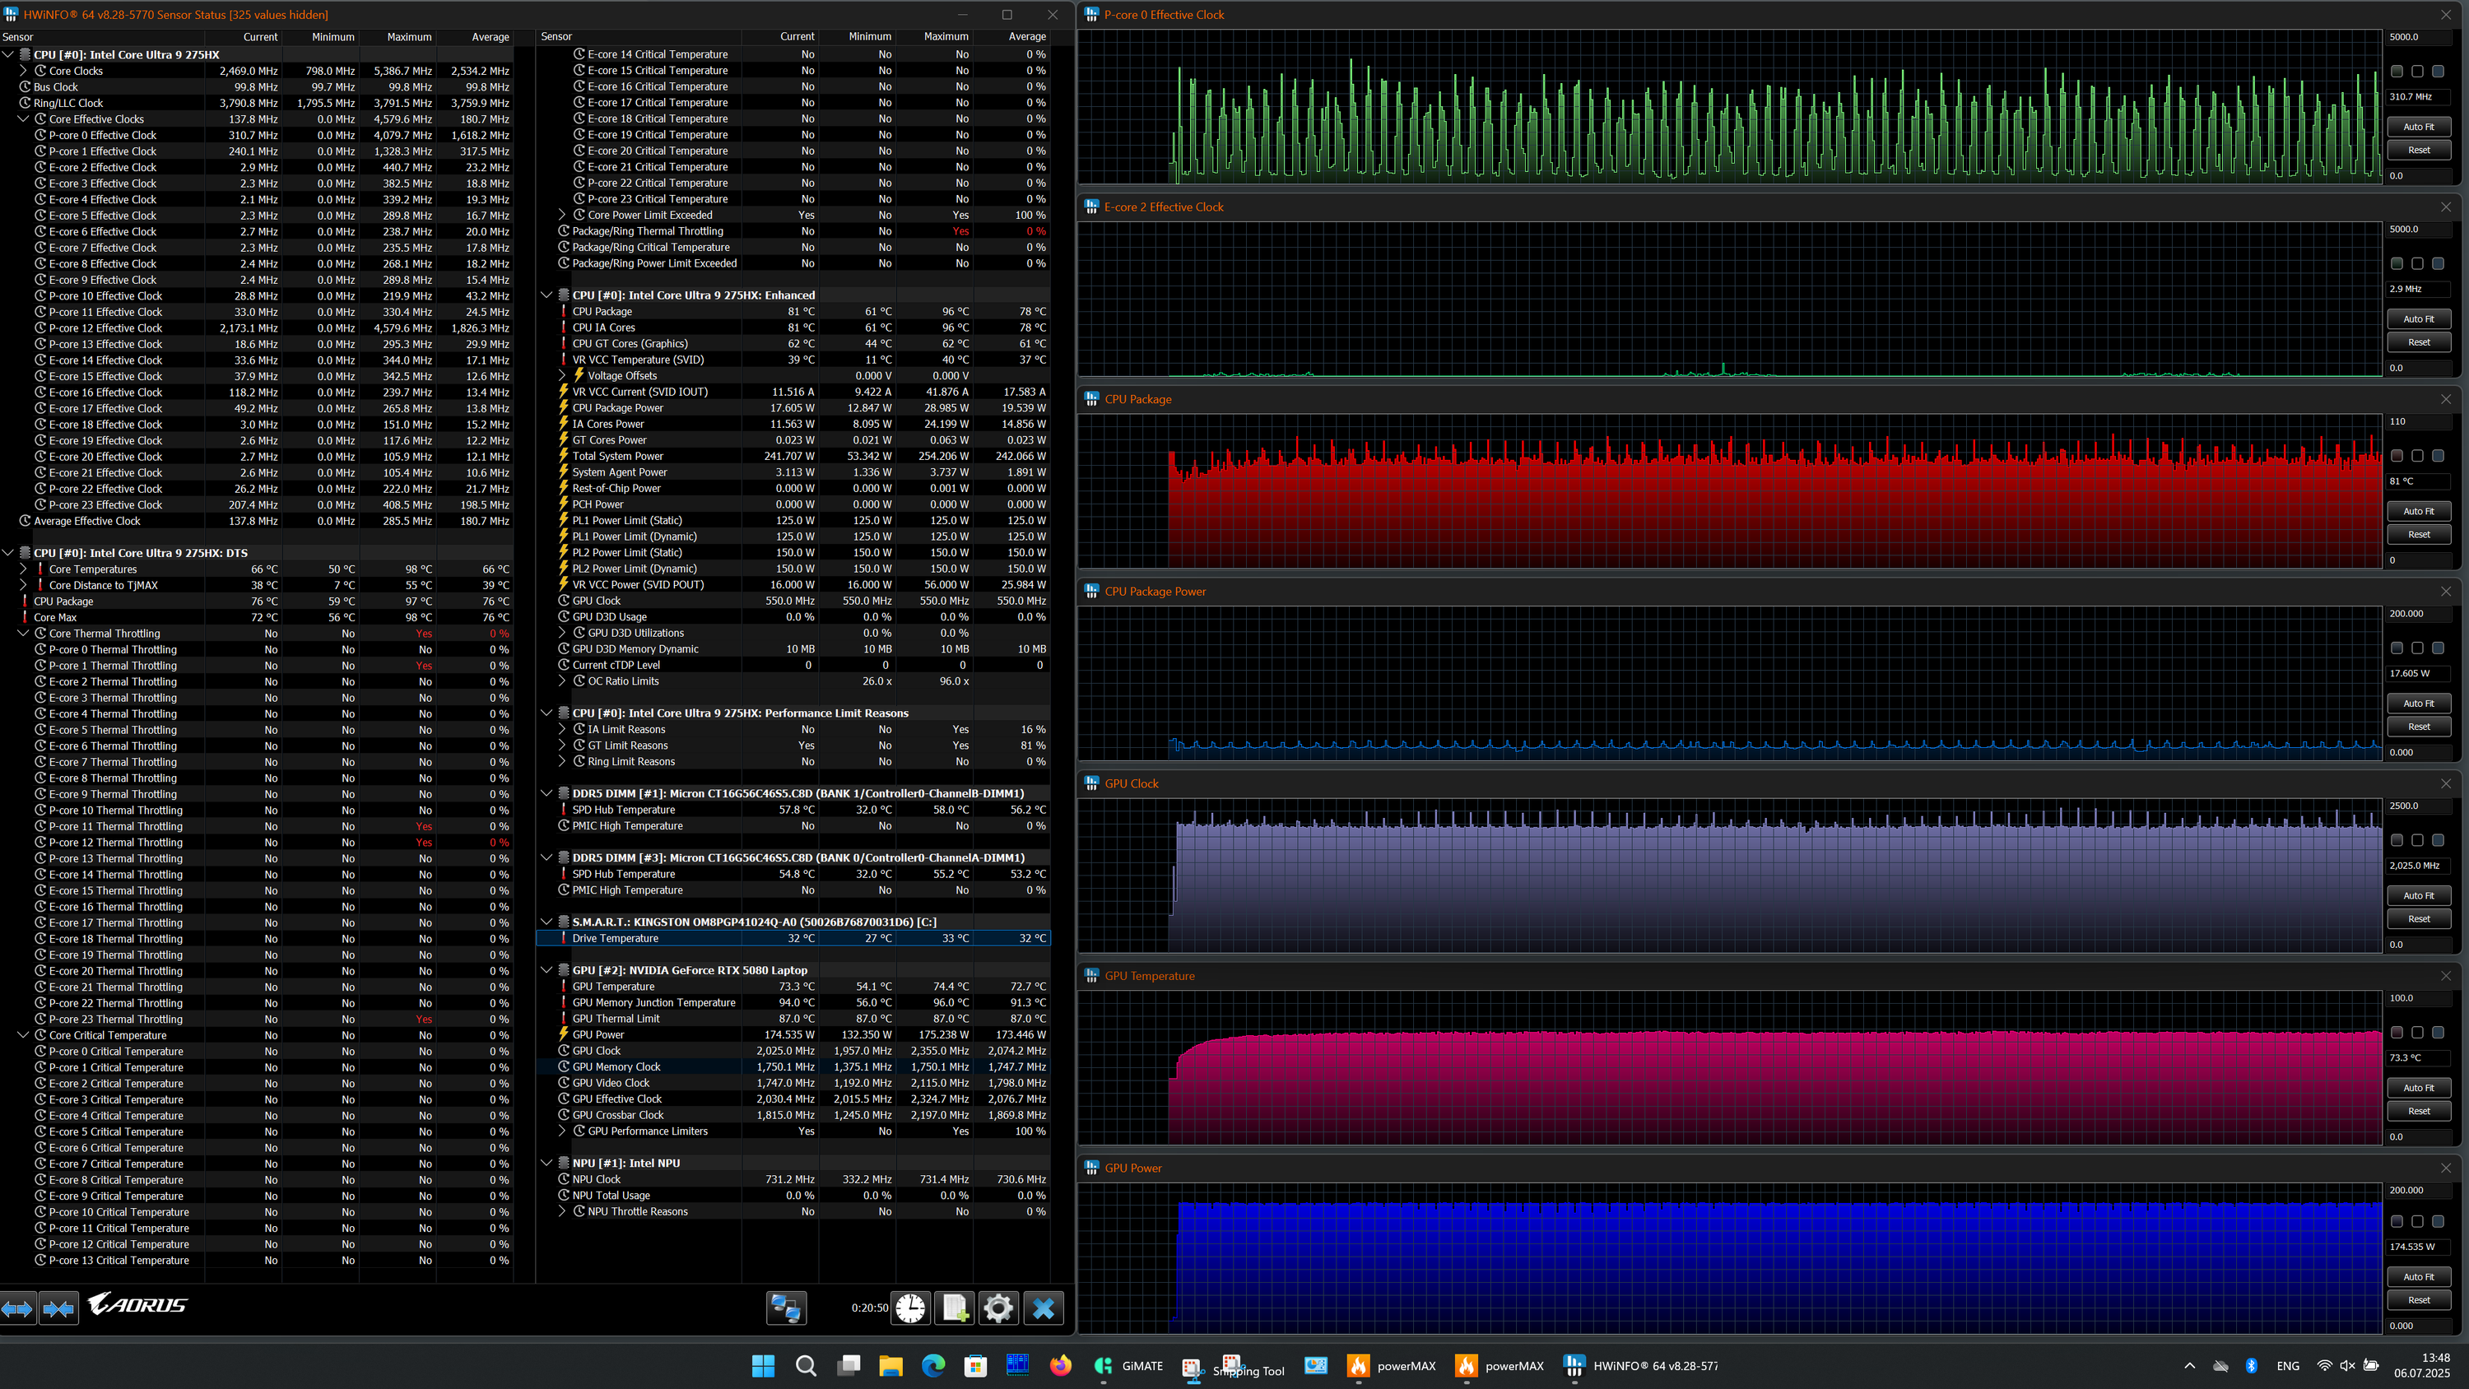Expand the OC Ratio Limits entry
2469x1389 pixels.
(563, 681)
